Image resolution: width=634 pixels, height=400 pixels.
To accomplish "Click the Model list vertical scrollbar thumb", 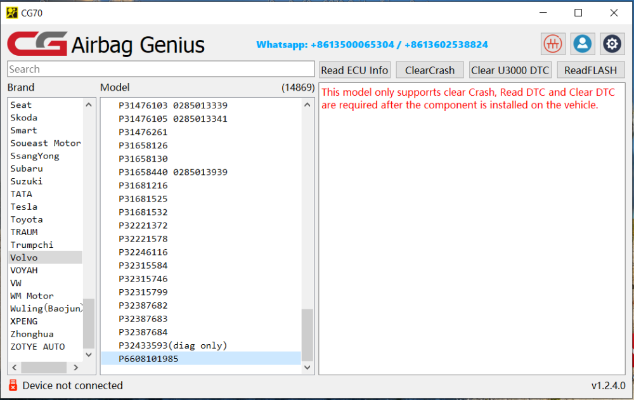I will pyautogui.click(x=307, y=335).
